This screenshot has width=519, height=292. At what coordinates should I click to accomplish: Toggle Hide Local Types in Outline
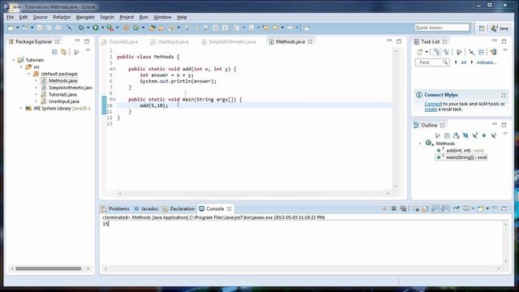pyautogui.click(x=494, y=135)
